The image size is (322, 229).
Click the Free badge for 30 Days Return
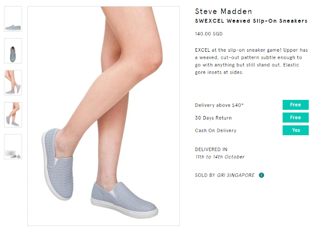[x=295, y=118]
